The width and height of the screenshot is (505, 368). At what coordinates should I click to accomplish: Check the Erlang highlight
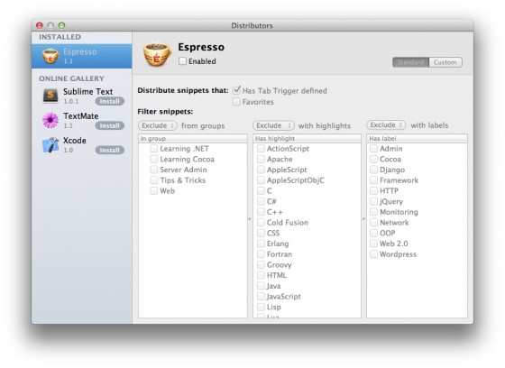click(261, 244)
